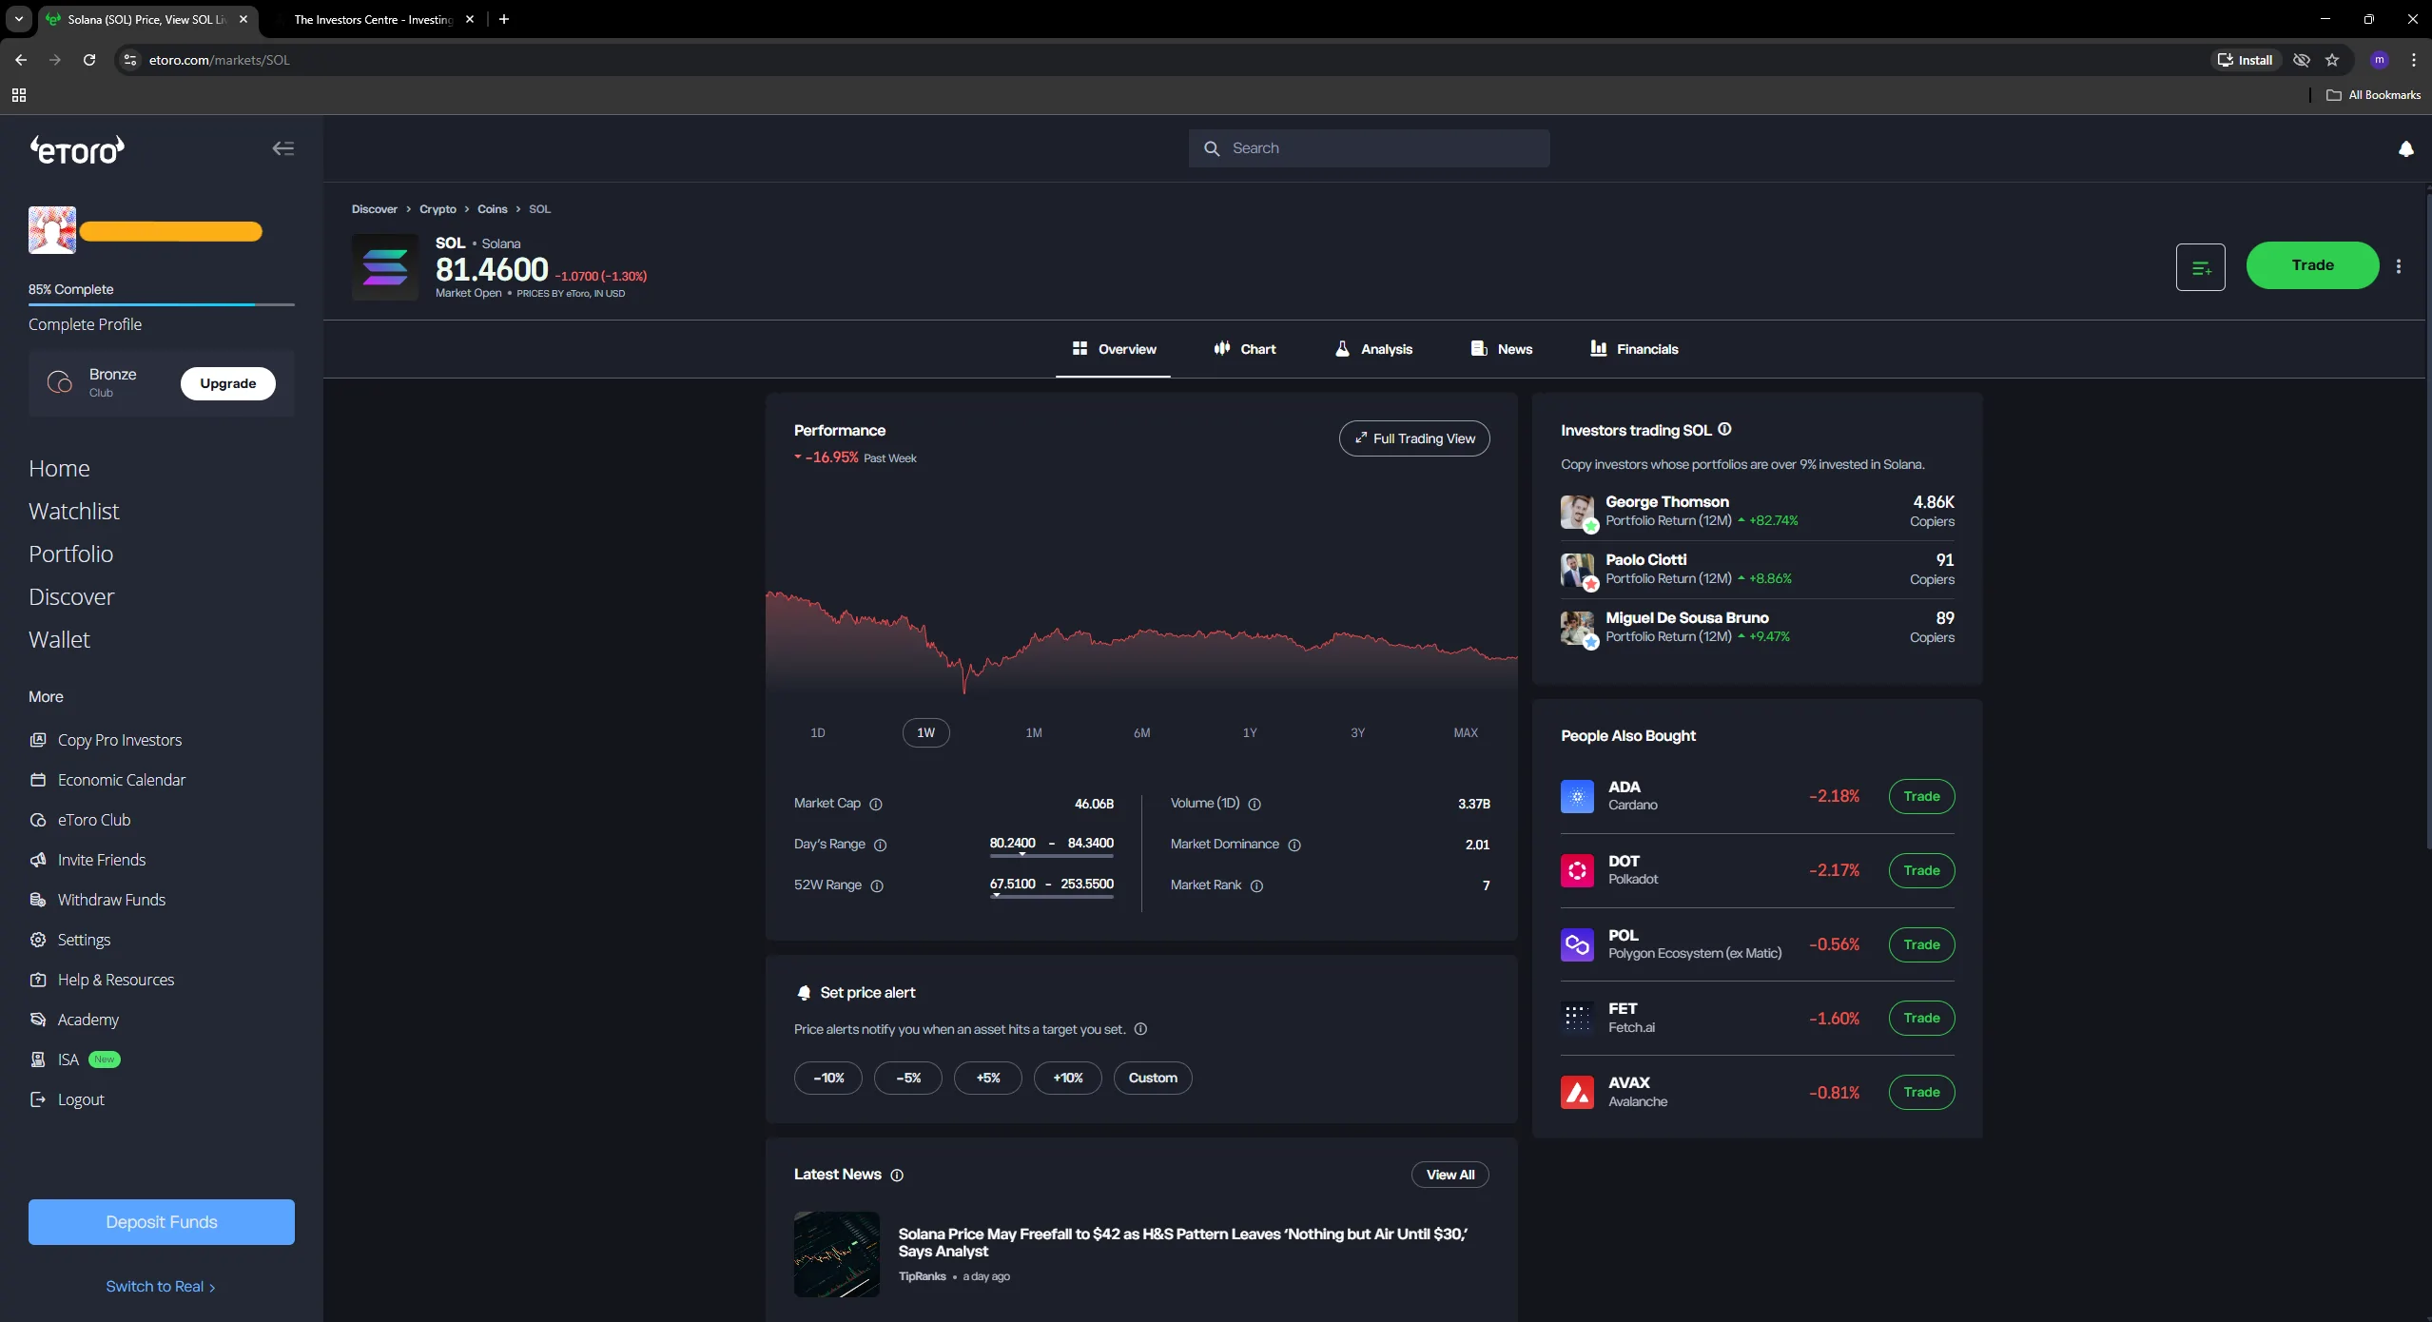Click the Day's Range info icon

[x=881, y=846]
